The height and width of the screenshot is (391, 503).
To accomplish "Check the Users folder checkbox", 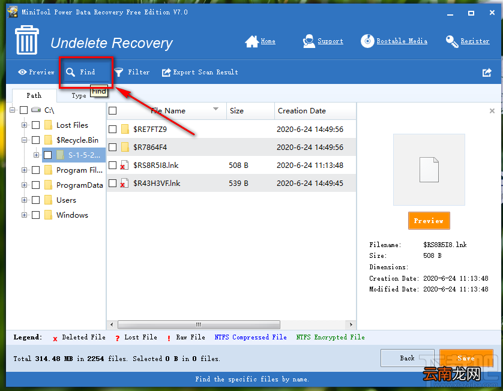I will click(35, 200).
